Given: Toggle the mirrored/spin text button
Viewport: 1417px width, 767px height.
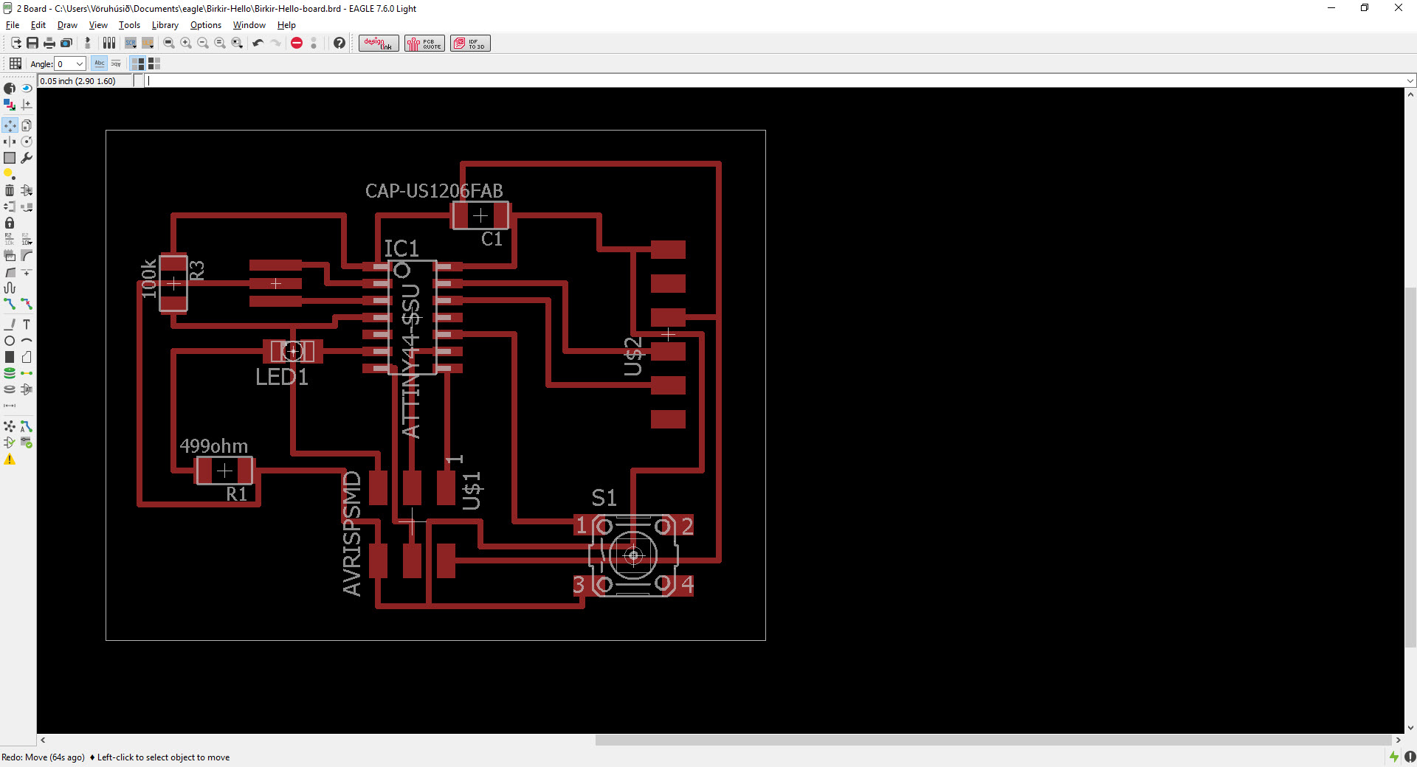Looking at the screenshot, I should [116, 63].
